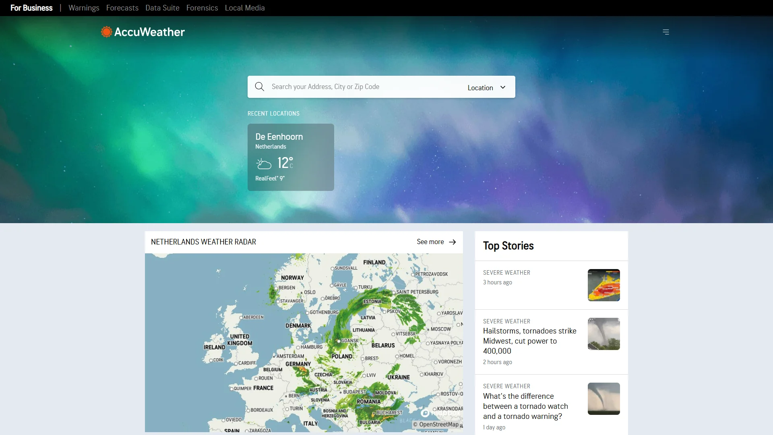Open De Eenhoorn recent location card
The image size is (773, 435).
tap(291, 157)
